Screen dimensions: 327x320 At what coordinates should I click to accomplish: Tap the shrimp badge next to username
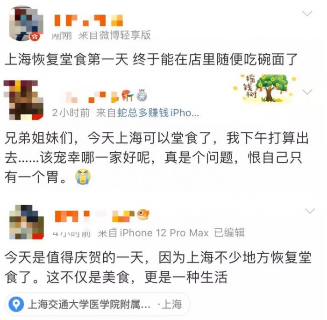pyautogui.click(x=128, y=95)
